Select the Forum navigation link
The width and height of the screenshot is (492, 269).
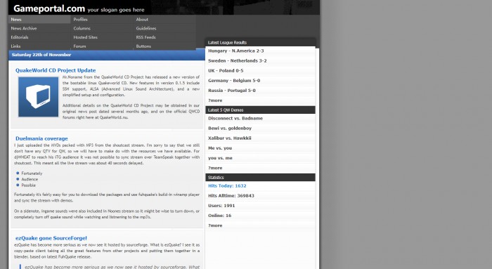(x=79, y=46)
